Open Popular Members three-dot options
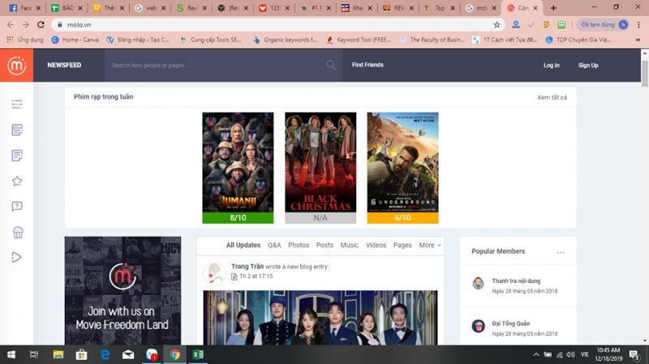649x364 pixels. coord(561,252)
